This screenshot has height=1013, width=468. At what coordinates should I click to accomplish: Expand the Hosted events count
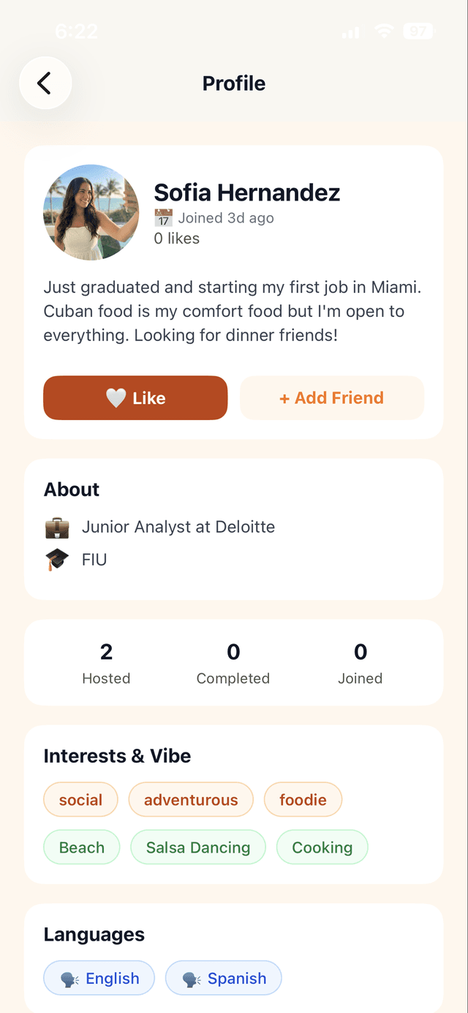point(106,662)
